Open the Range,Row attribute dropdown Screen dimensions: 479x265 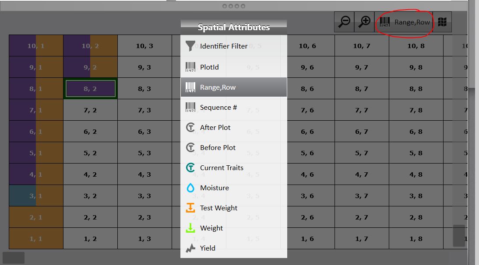click(405, 22)
